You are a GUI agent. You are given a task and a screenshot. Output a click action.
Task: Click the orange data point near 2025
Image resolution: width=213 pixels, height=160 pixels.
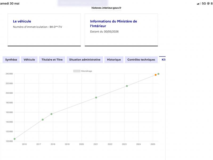tap(155, 75)
